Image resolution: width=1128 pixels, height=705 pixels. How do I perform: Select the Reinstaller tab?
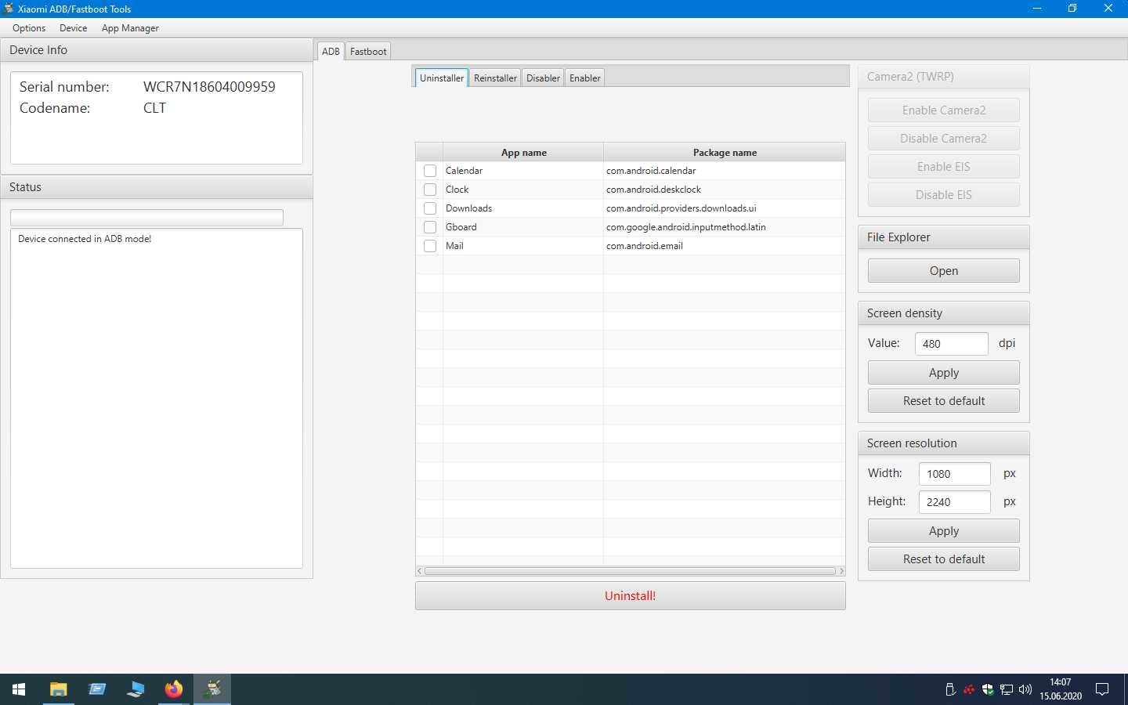pos(495,78)
